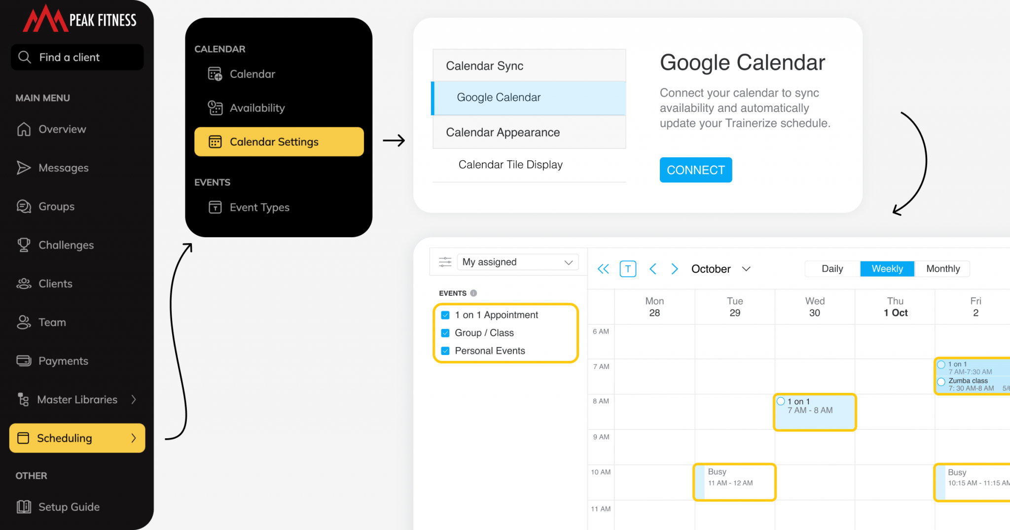Image resolution: width=1010 pixels, height=530 pixels.
Task: Open the Setup Guide
Action: pos(69,506)
